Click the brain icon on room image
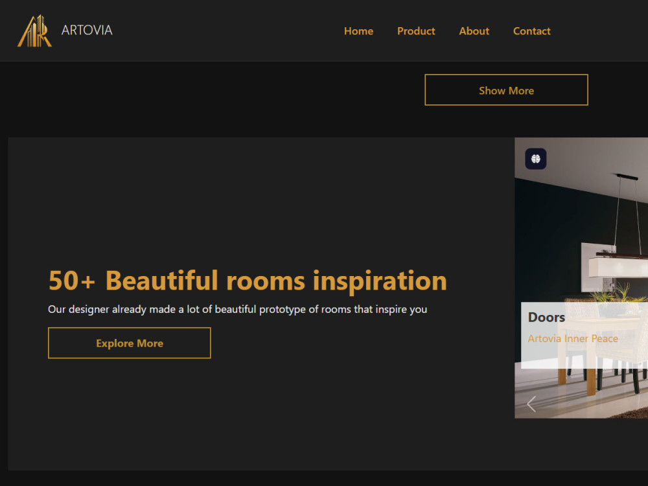648x486 pixels. point(536,159)
